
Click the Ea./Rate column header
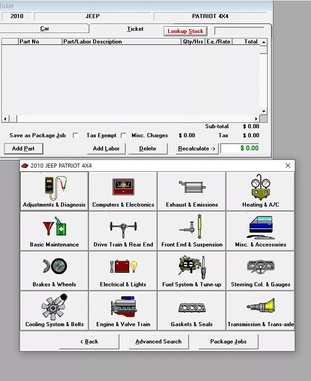click(x=219, y=42)
